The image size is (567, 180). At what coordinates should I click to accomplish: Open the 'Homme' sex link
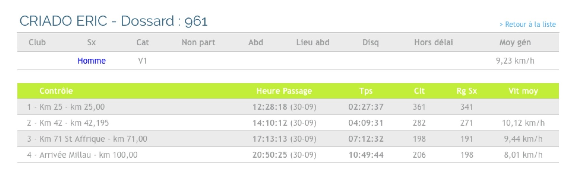click(91, 61)
